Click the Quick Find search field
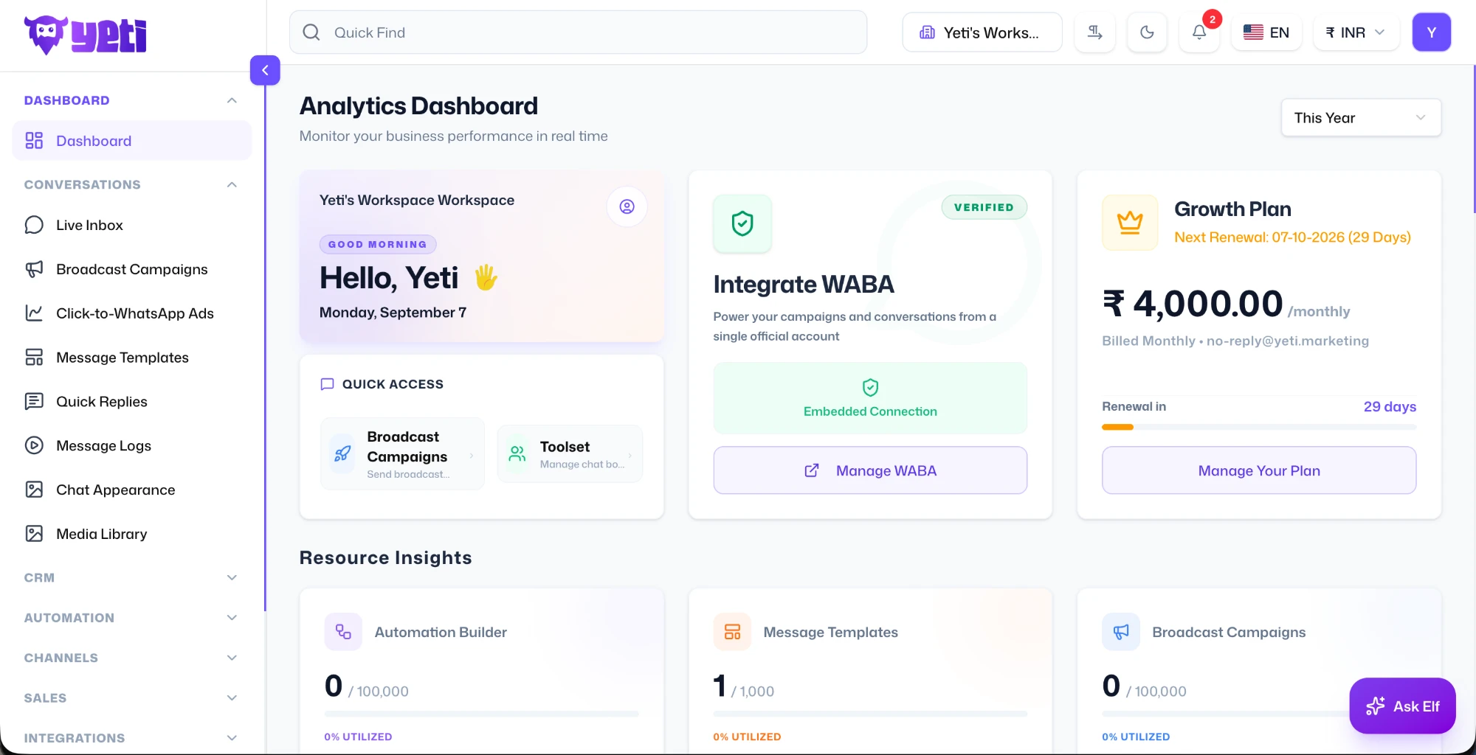This screenshot has height=755, width=1476. tap(578, 32)
